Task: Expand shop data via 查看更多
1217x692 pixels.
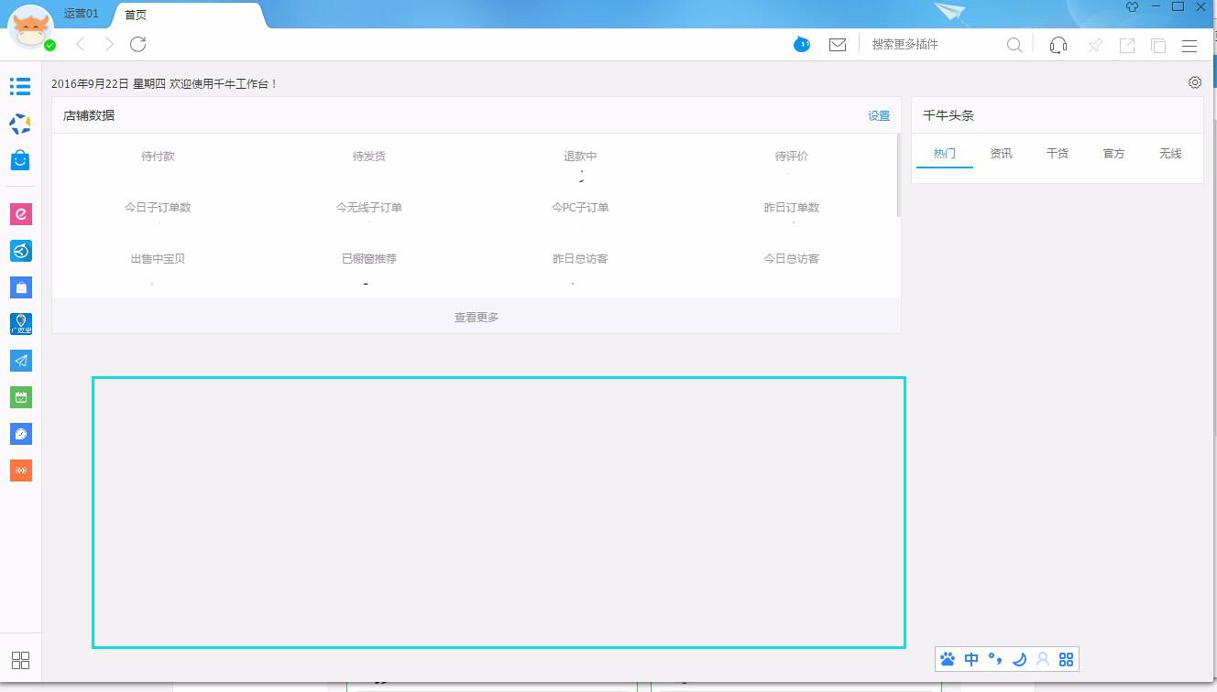Action: coord(476,317)
